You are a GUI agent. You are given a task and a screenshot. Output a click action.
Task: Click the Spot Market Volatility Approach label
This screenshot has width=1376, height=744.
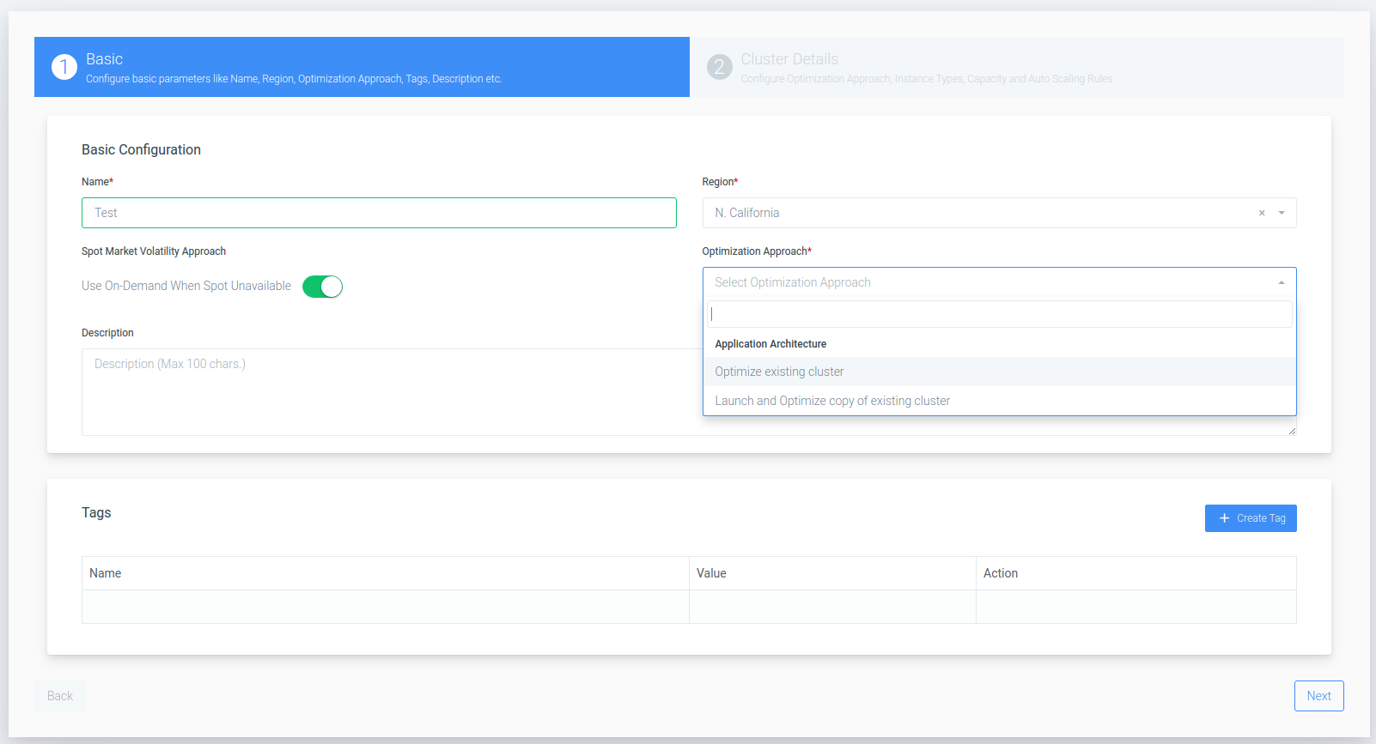pyautogui.click(x=154, y=251)
